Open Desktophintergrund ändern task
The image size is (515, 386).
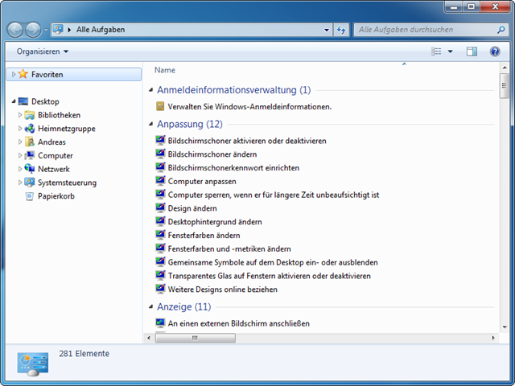click(215, 222)
